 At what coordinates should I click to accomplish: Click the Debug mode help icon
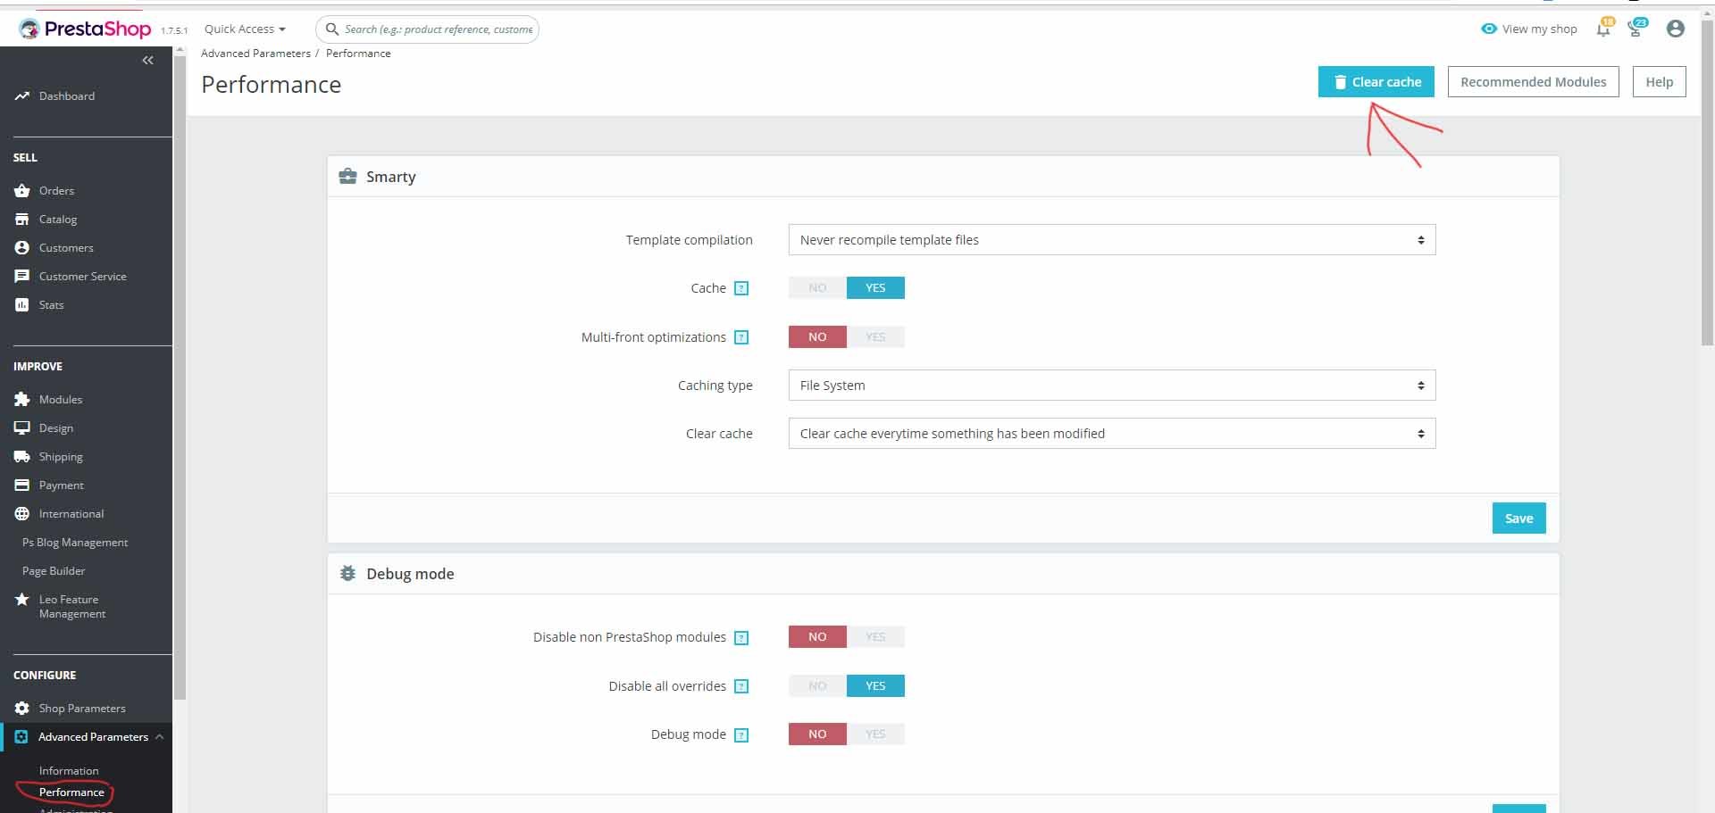coord(741,735)
